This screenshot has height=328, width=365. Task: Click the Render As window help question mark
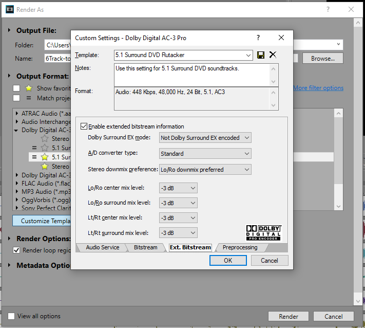tap(328, 9)
